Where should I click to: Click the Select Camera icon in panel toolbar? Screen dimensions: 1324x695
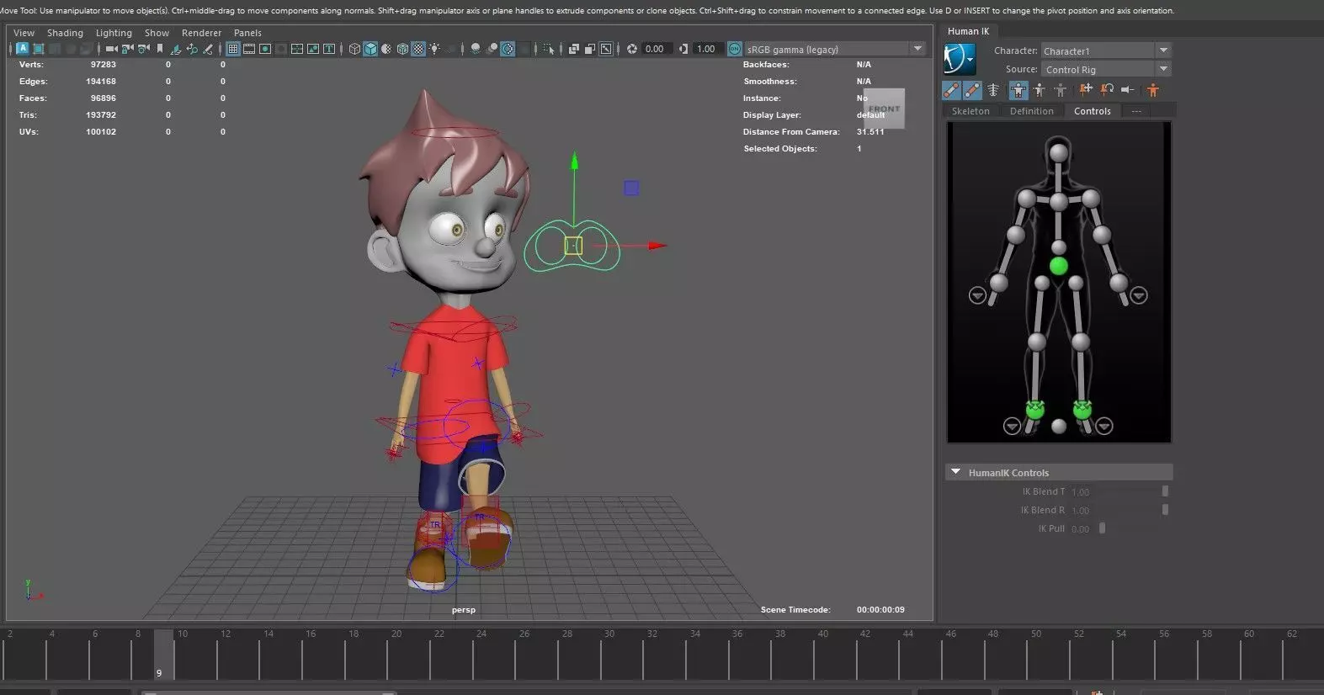[111, 49]
